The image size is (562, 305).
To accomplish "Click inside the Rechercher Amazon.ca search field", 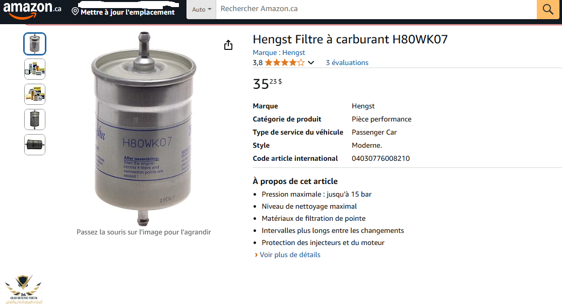I will click(x=376, y=9).
